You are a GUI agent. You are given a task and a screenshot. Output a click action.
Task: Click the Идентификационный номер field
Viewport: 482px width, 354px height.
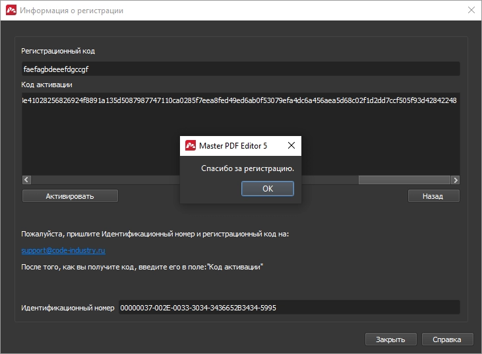click(289, 308)
